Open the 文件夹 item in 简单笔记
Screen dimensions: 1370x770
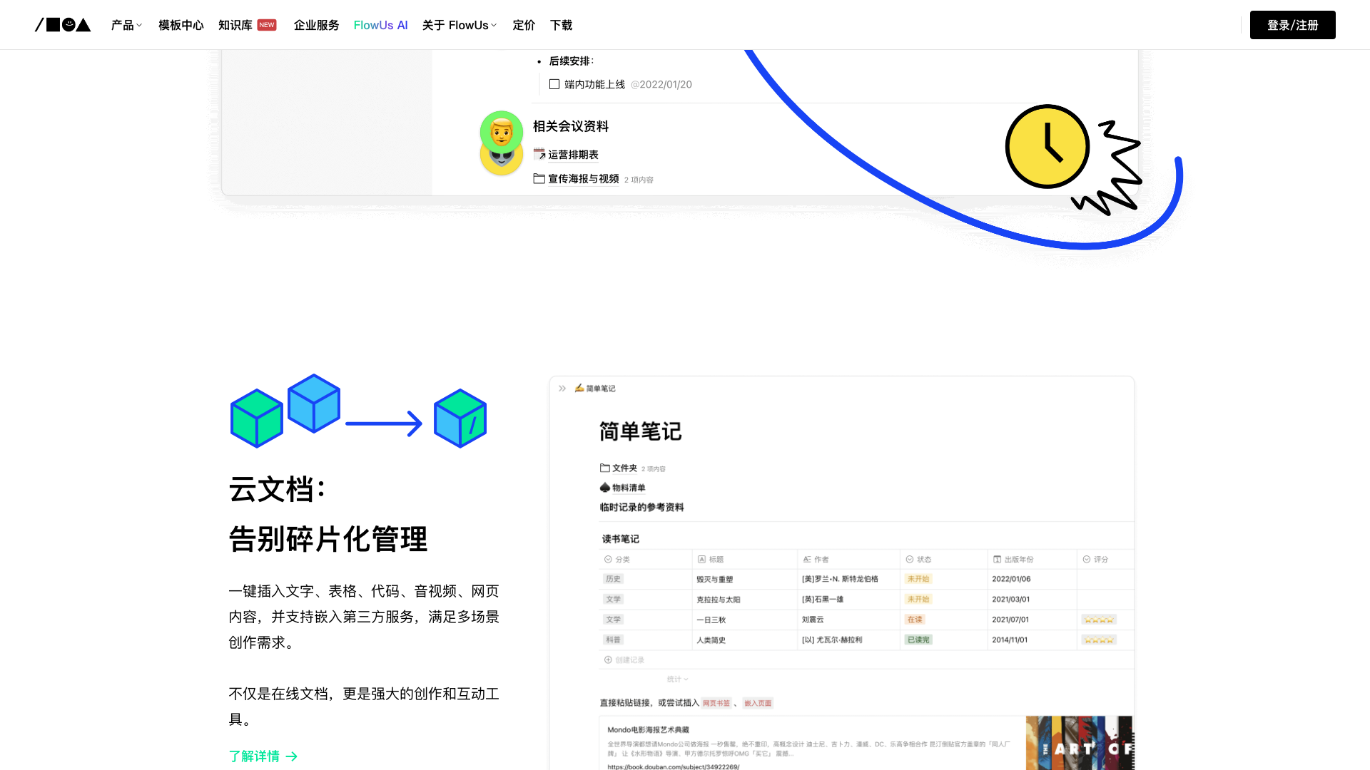[624, 468]
